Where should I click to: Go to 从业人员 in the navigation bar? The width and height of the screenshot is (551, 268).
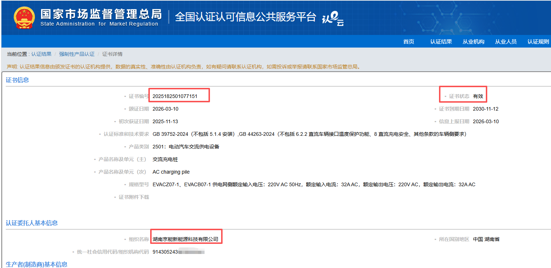(x=506, y=42)
